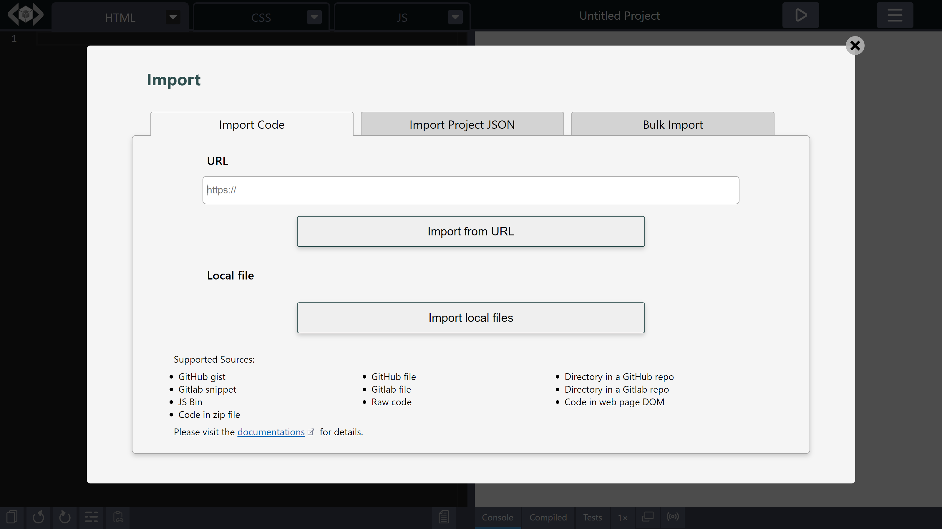Viewport: 942px width, 529px height.
Task: Click the Import local files button
Action: pos(471,318)
